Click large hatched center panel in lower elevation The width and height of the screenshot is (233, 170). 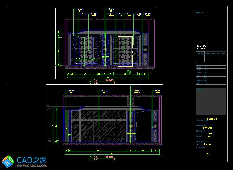[x=98, y=126]
